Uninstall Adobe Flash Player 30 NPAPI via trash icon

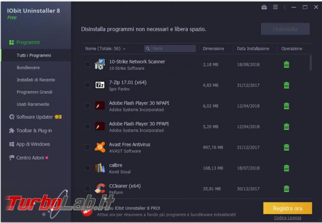286,106
